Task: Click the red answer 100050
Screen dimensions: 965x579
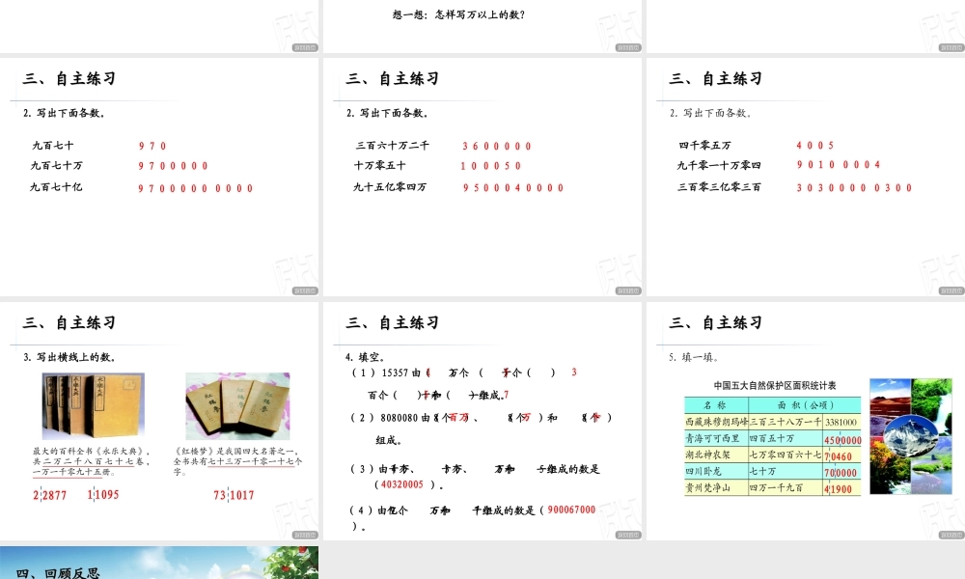Action: point(491,166)
